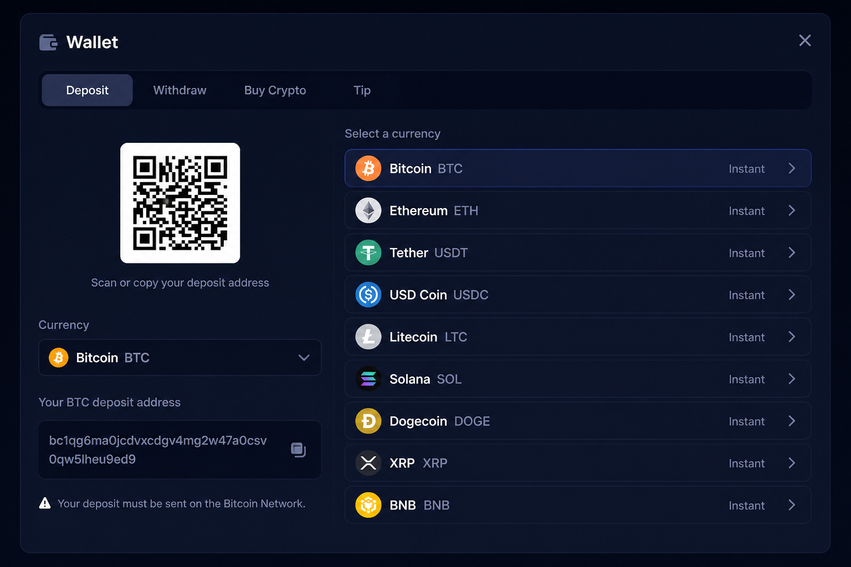This screenshot has height=567, width=851.
Task: Choose Bitcoin BTC from the list
Action: [x=578, y=168]
